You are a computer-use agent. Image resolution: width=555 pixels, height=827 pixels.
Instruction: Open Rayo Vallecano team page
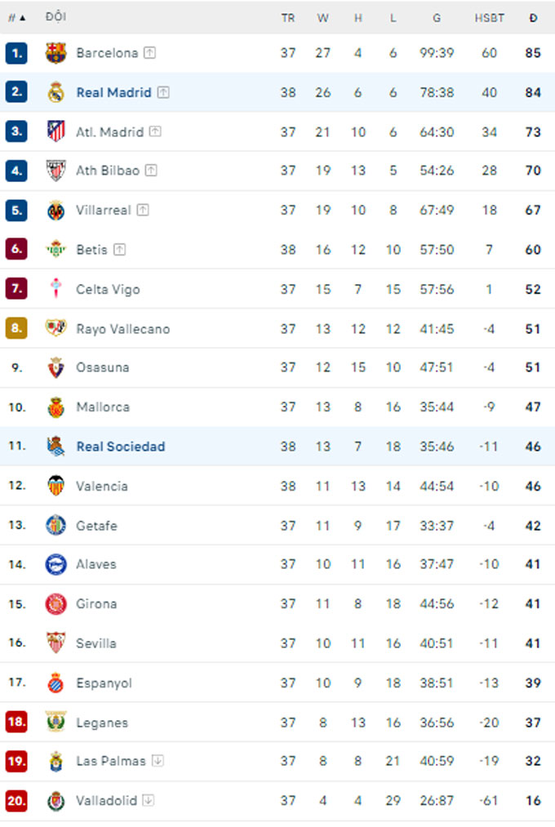(x=122, y=329)
